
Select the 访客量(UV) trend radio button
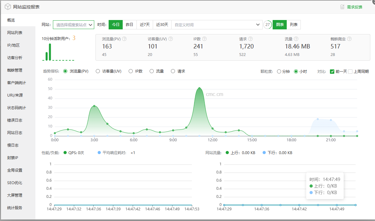(98, 71)
